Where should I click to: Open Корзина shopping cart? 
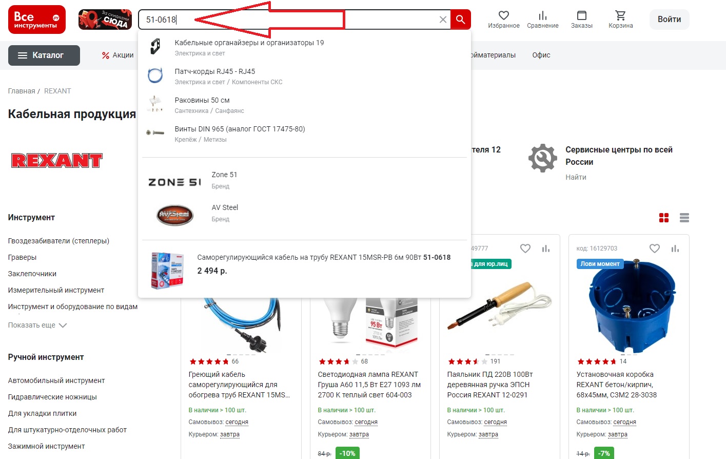(621, 20)
